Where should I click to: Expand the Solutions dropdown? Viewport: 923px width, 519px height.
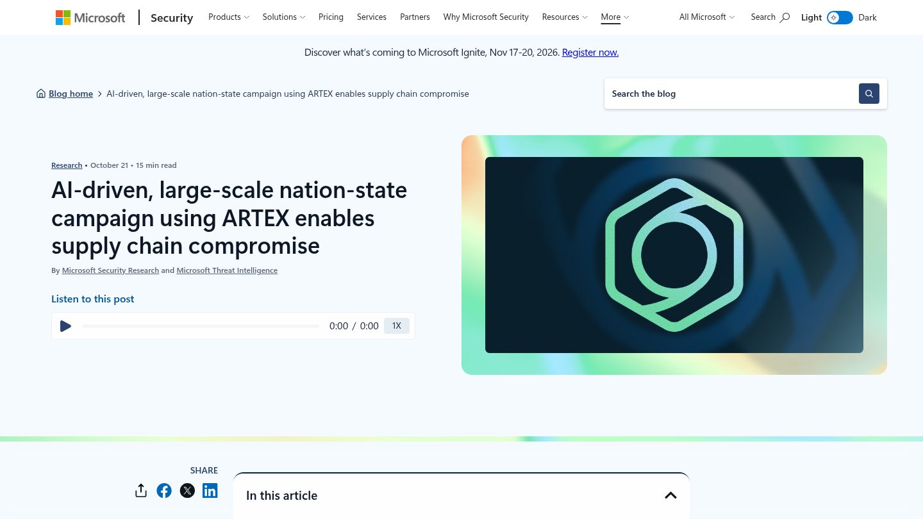(x=284, y=17)
